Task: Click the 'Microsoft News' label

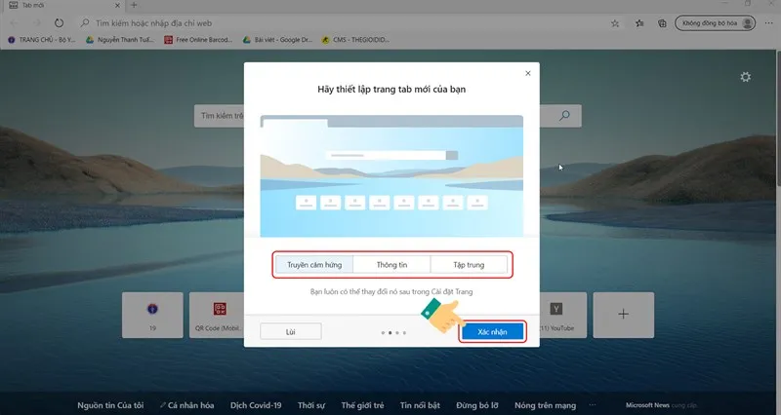Action: tap(647, 405)
